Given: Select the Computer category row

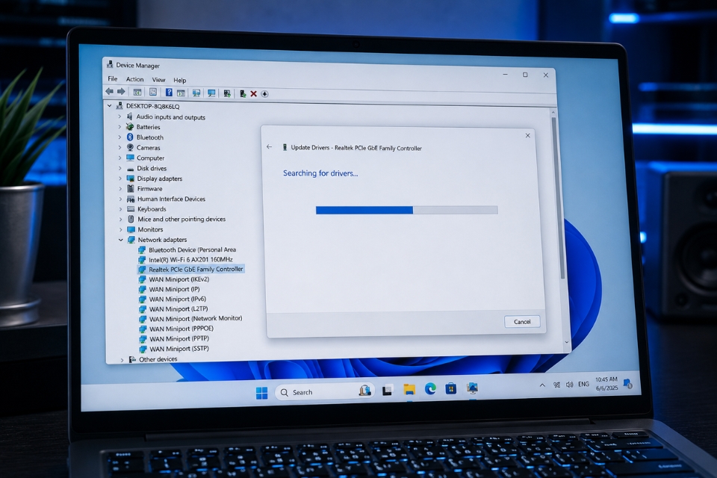Looking at the screenshot, I should pos(146,158).
